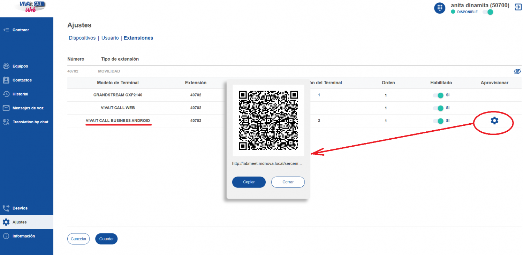The width and height of the screenshot is (523, 255).
Task: Toggle Habilitado switch for GRANDSTREAM GXP2140
Action: (438, 95)
